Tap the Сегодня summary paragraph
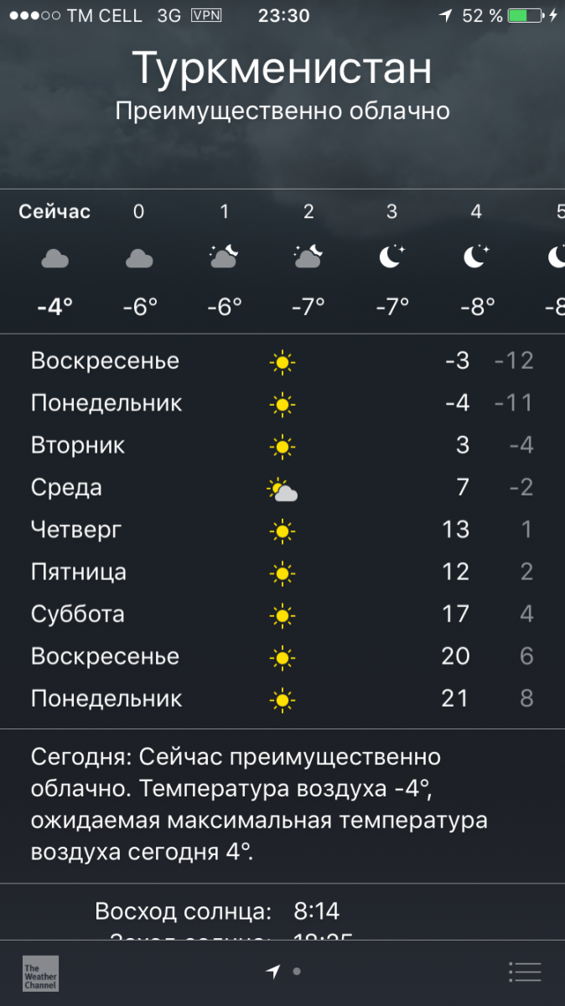Screen dimensions: 565x1006 tap(259, 805)
